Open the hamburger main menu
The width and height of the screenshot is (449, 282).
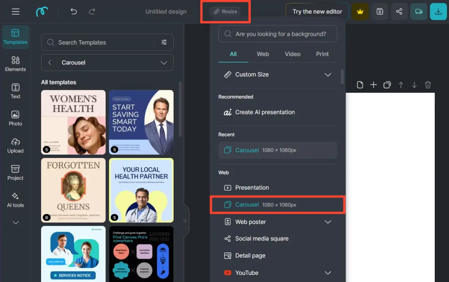pos(15,12)
